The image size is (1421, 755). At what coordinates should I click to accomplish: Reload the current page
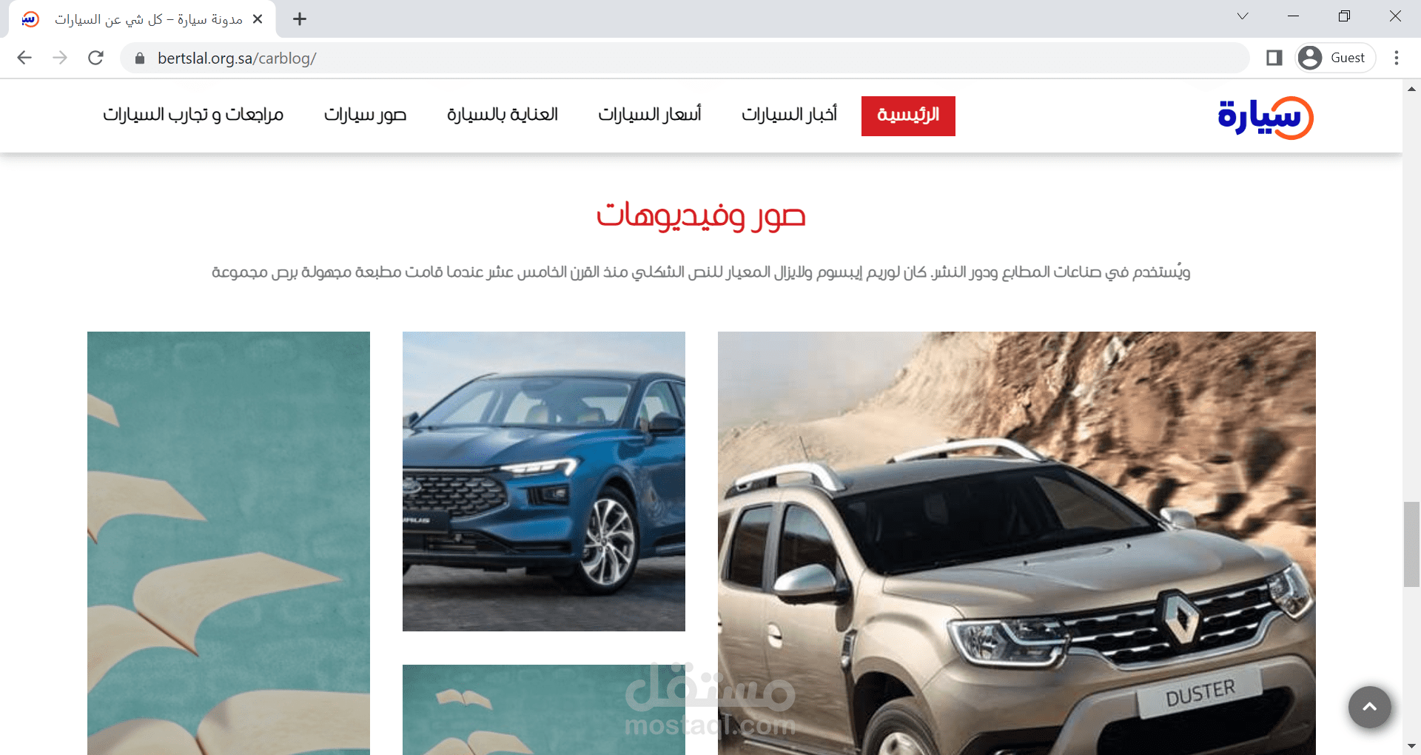tap(95, 58)
